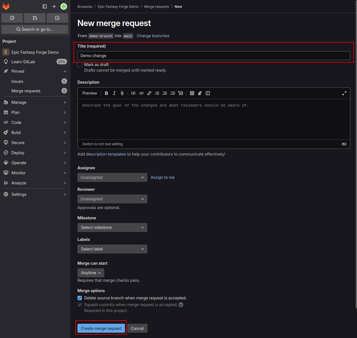Screen dimensions: 357x338
Task: Open the Anytime merge start dropdown
Action: tap(91, 273)
